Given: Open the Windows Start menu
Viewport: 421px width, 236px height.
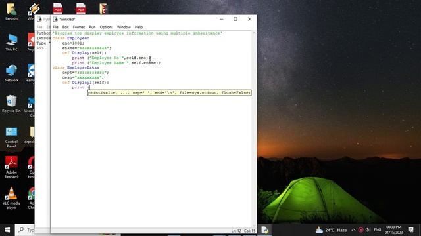Looking at the screenshot, I should (7, 230).
